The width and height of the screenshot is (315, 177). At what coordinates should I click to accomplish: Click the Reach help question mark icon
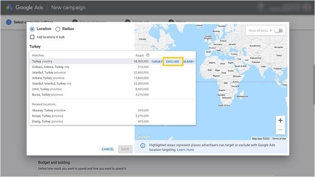tap(148, 55)
